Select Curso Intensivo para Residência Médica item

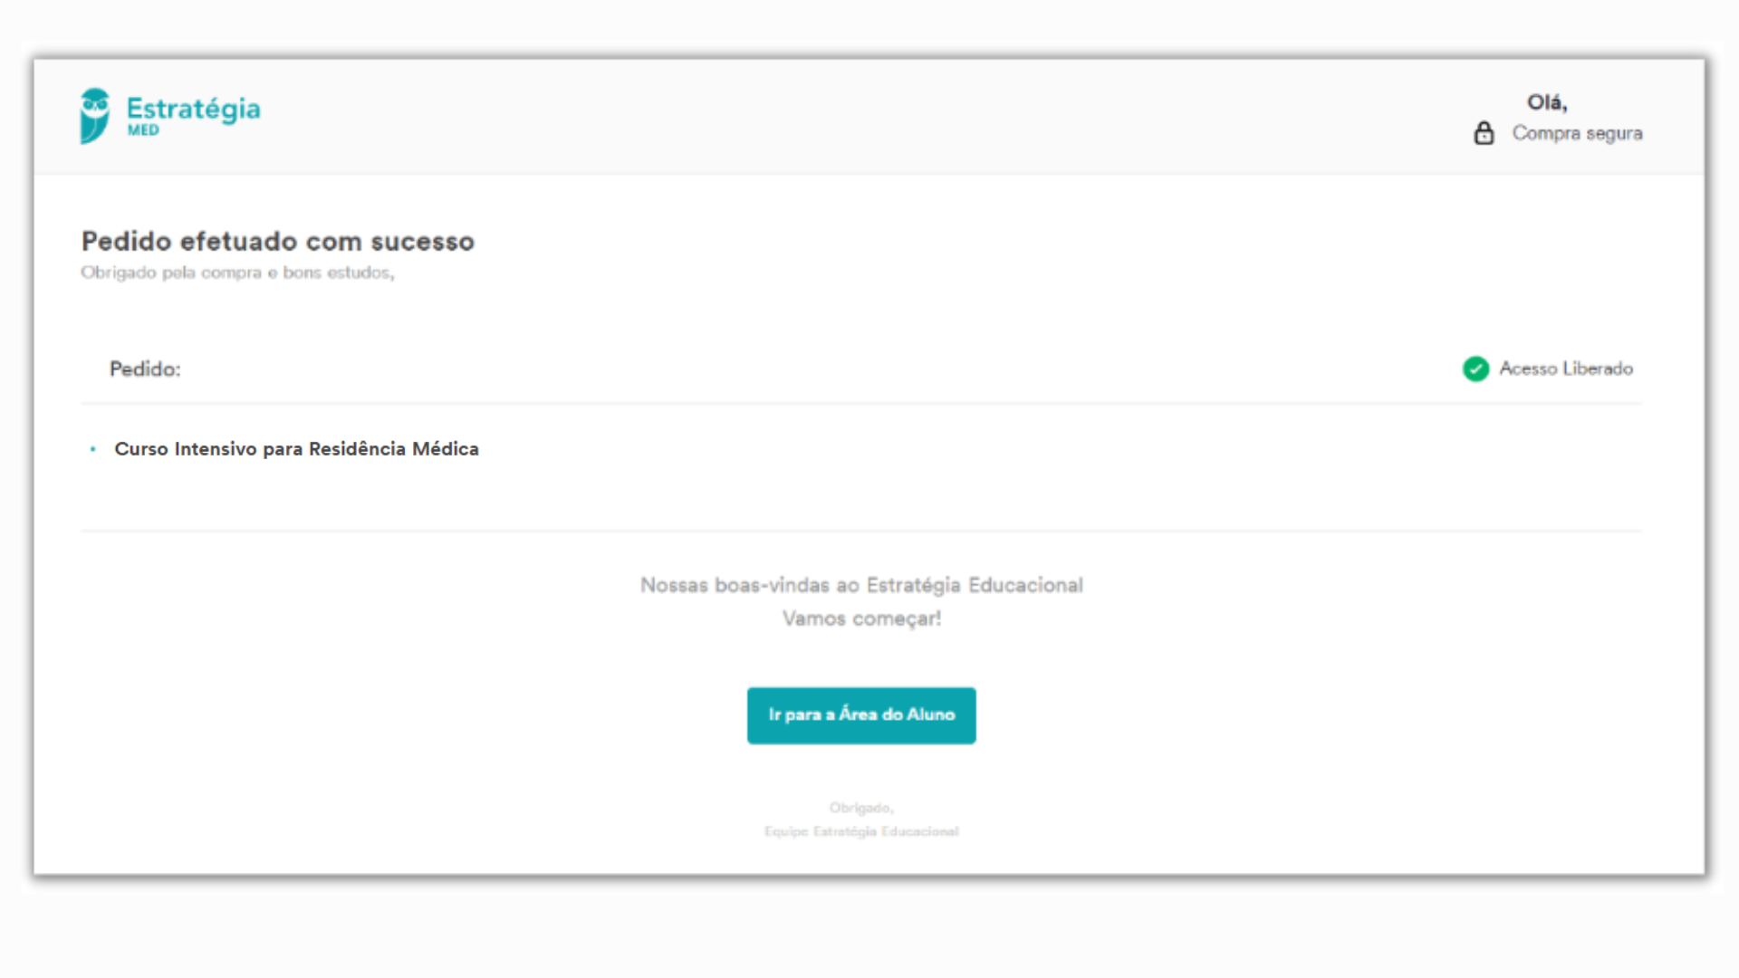point(296,449)
